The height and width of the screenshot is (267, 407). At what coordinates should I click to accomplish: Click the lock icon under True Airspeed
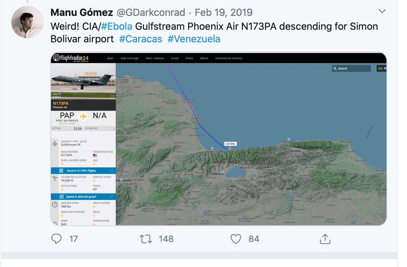point(94,206)
